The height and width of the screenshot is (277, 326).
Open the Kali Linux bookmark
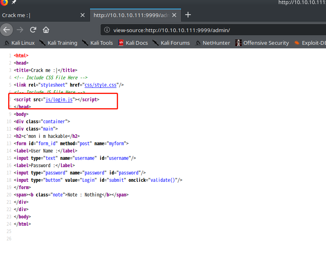tap(20, 43)
